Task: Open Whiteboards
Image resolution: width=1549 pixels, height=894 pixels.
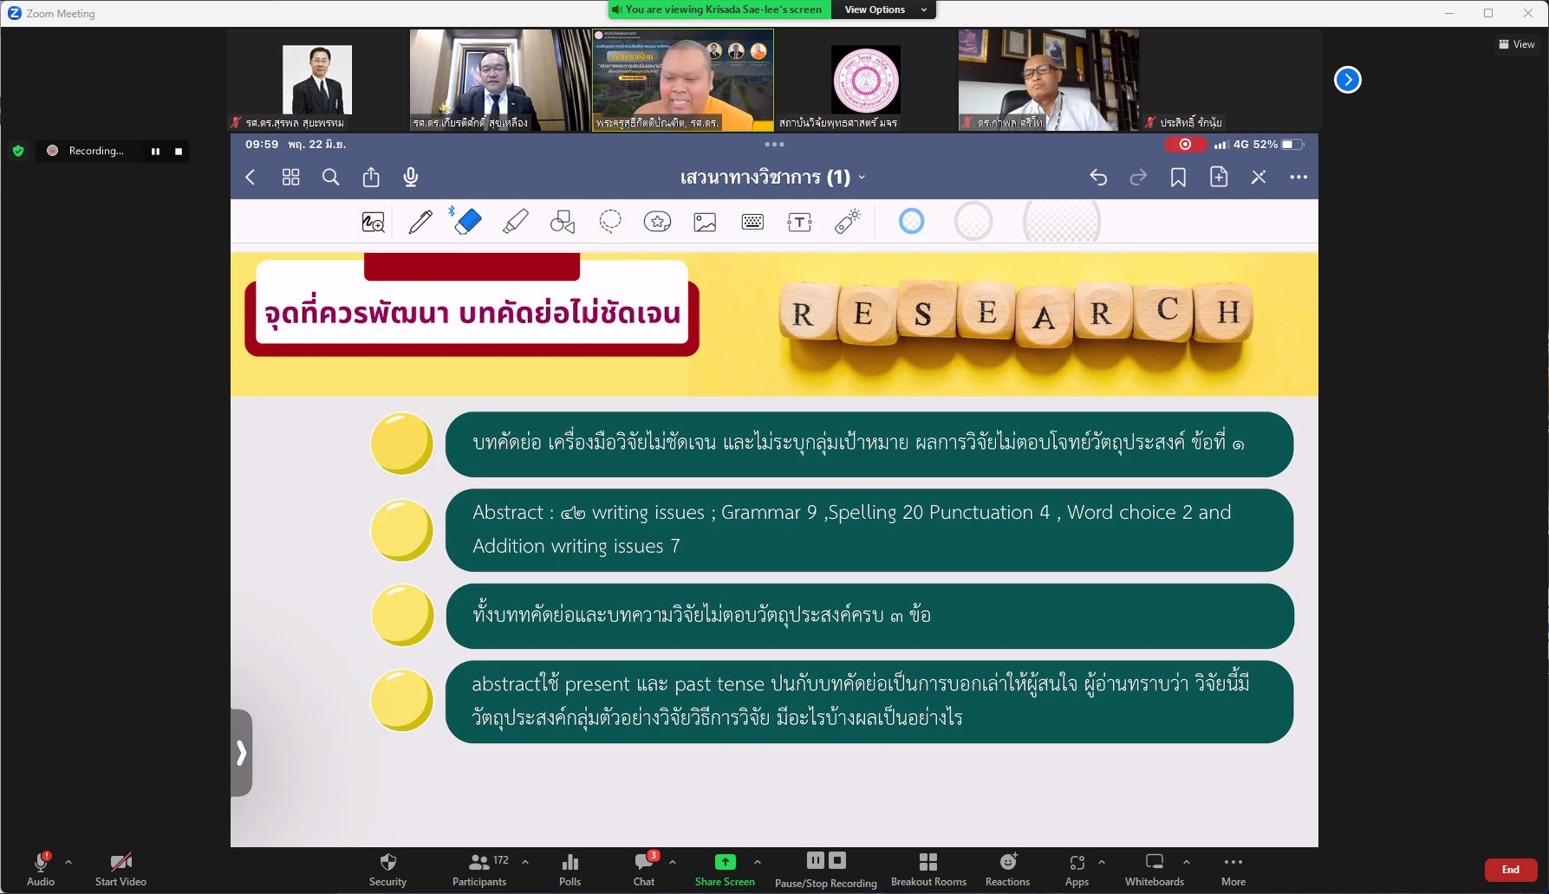Action: tap(1154, 869)
